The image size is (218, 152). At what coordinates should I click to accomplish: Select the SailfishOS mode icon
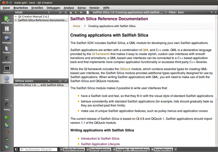[x=7, y=59]
